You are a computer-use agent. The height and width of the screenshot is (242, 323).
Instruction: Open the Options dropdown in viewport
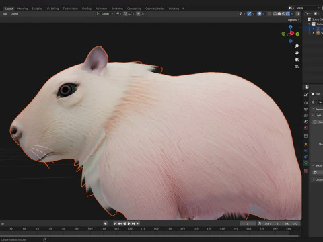pos(293,20)
